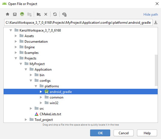Screen dimensions: 161x139
Task: Expand the android_gradle node arrow
Action: coord(41,92)
